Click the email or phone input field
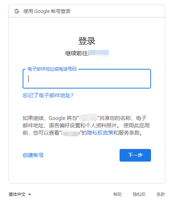174x206 pixels. point(87,79)
